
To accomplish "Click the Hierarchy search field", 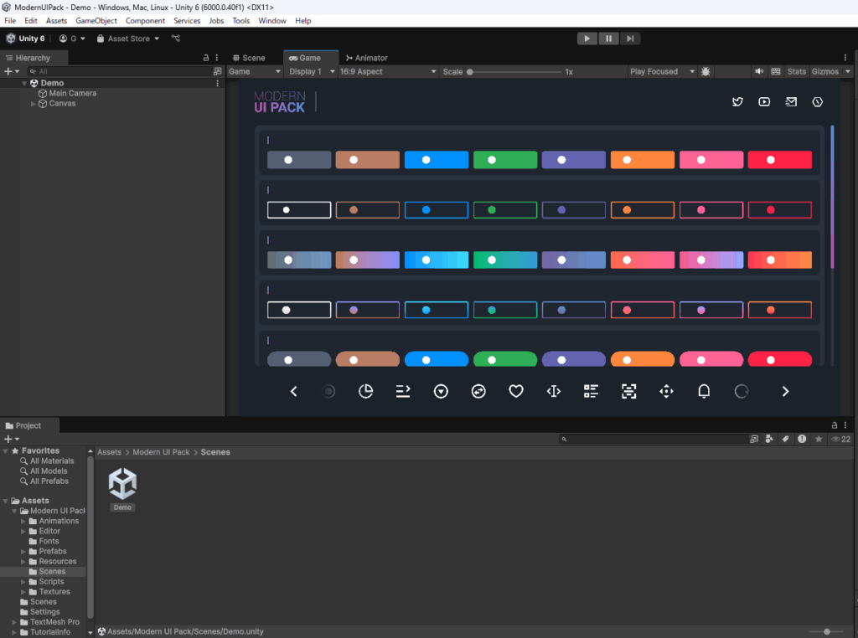I will [121, 72].
